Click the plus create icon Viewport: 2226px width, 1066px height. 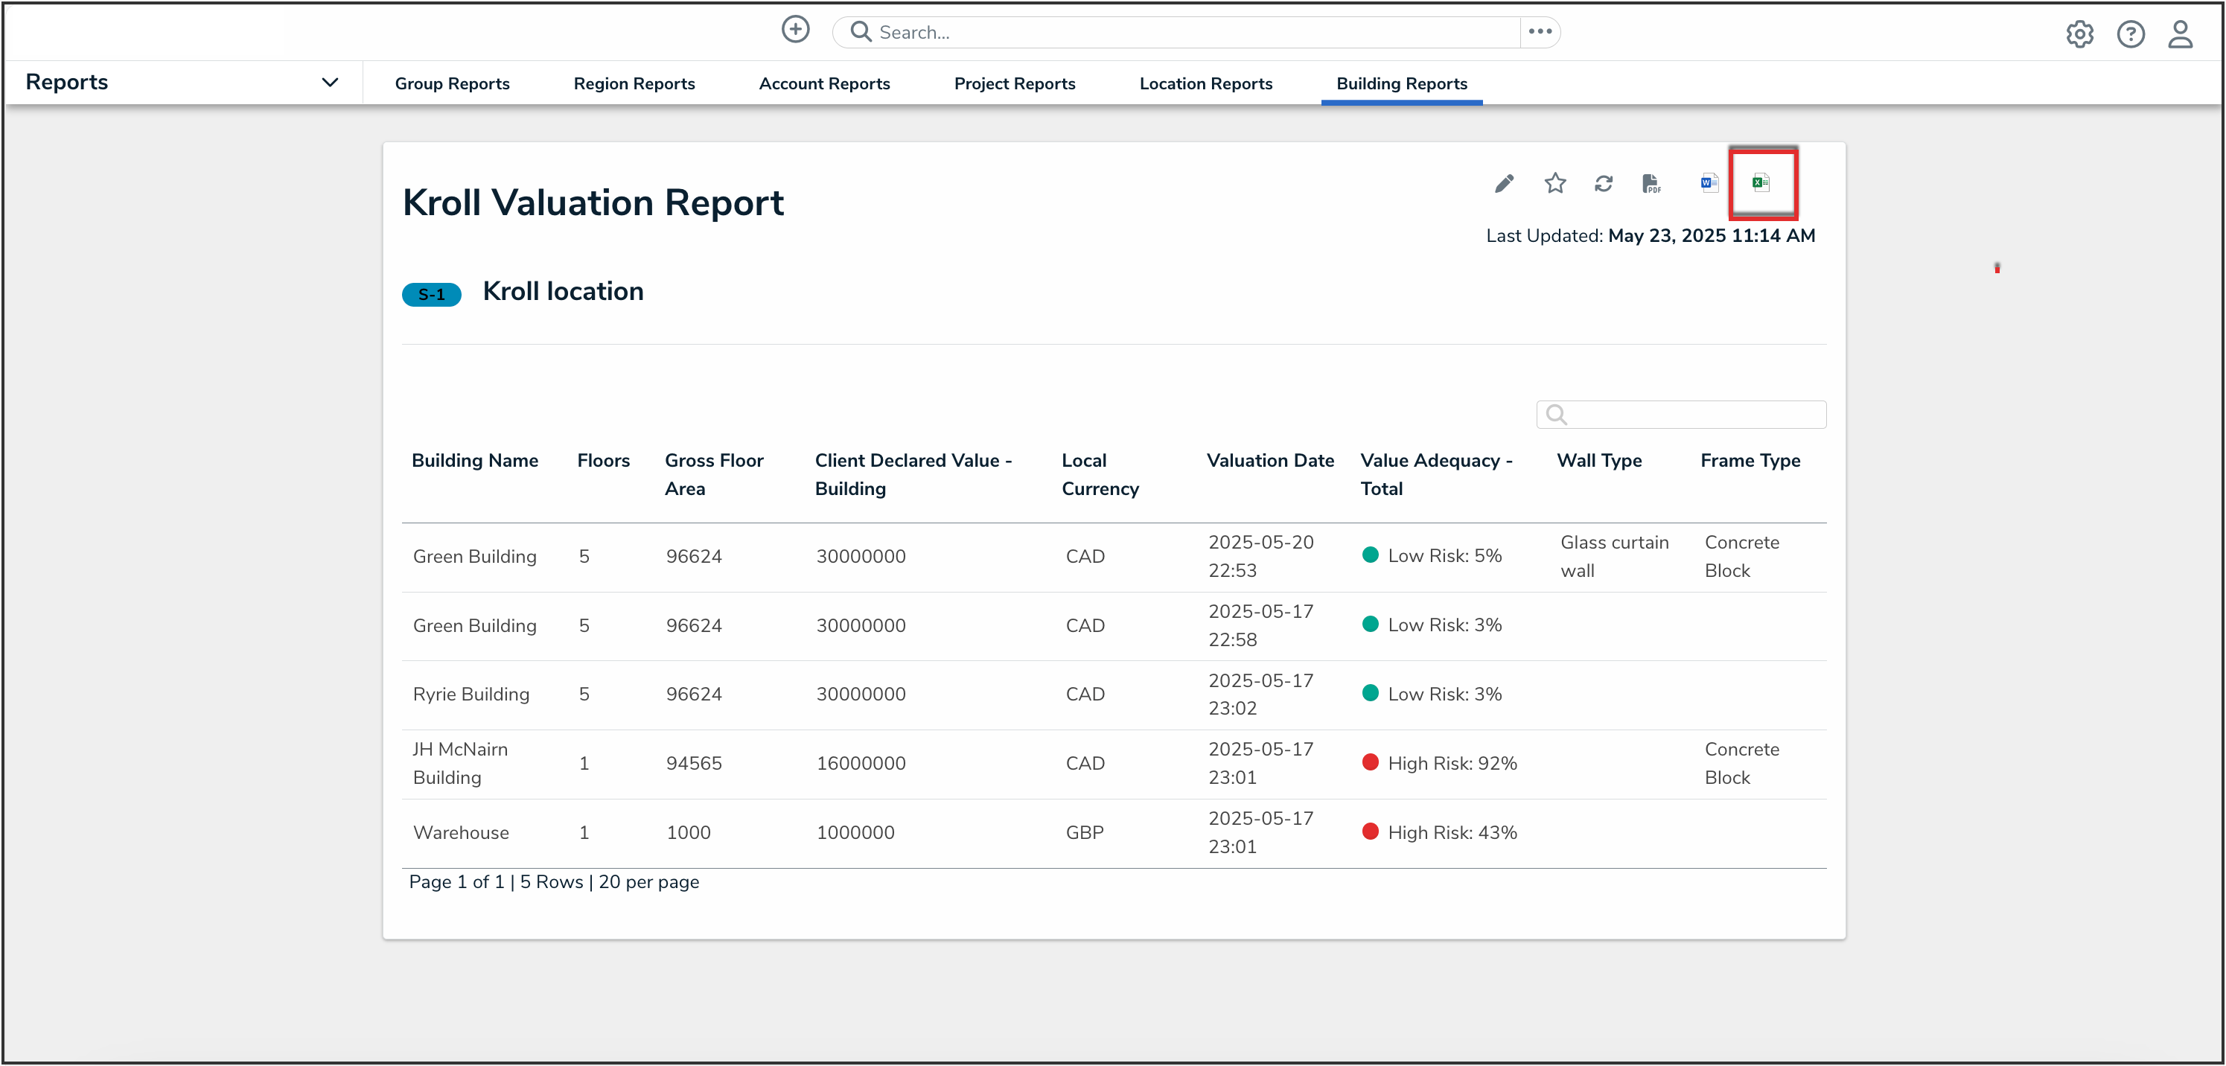795,31
